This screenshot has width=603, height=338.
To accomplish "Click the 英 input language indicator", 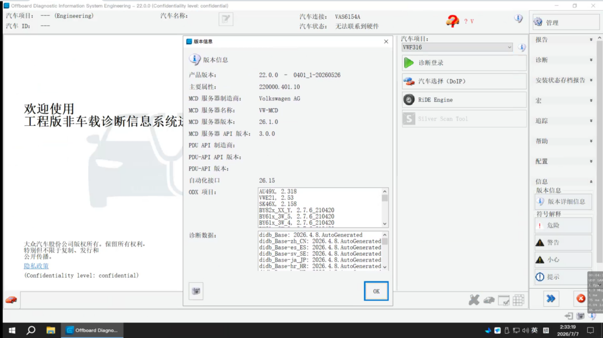I will [535, 330].
